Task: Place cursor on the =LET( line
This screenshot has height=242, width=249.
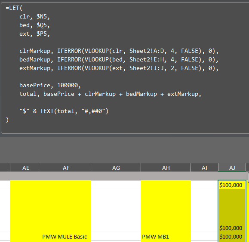Action: click(x=14, y=8)
